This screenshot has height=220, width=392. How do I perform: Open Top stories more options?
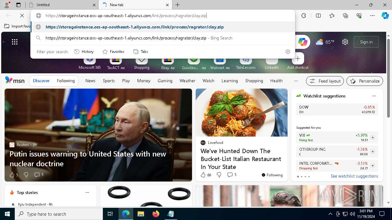click(87, 193)
